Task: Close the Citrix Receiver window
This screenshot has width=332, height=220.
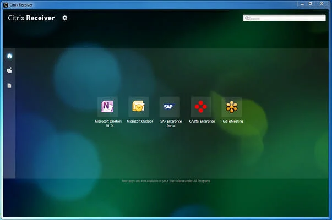Action: [x=322, y=4]
